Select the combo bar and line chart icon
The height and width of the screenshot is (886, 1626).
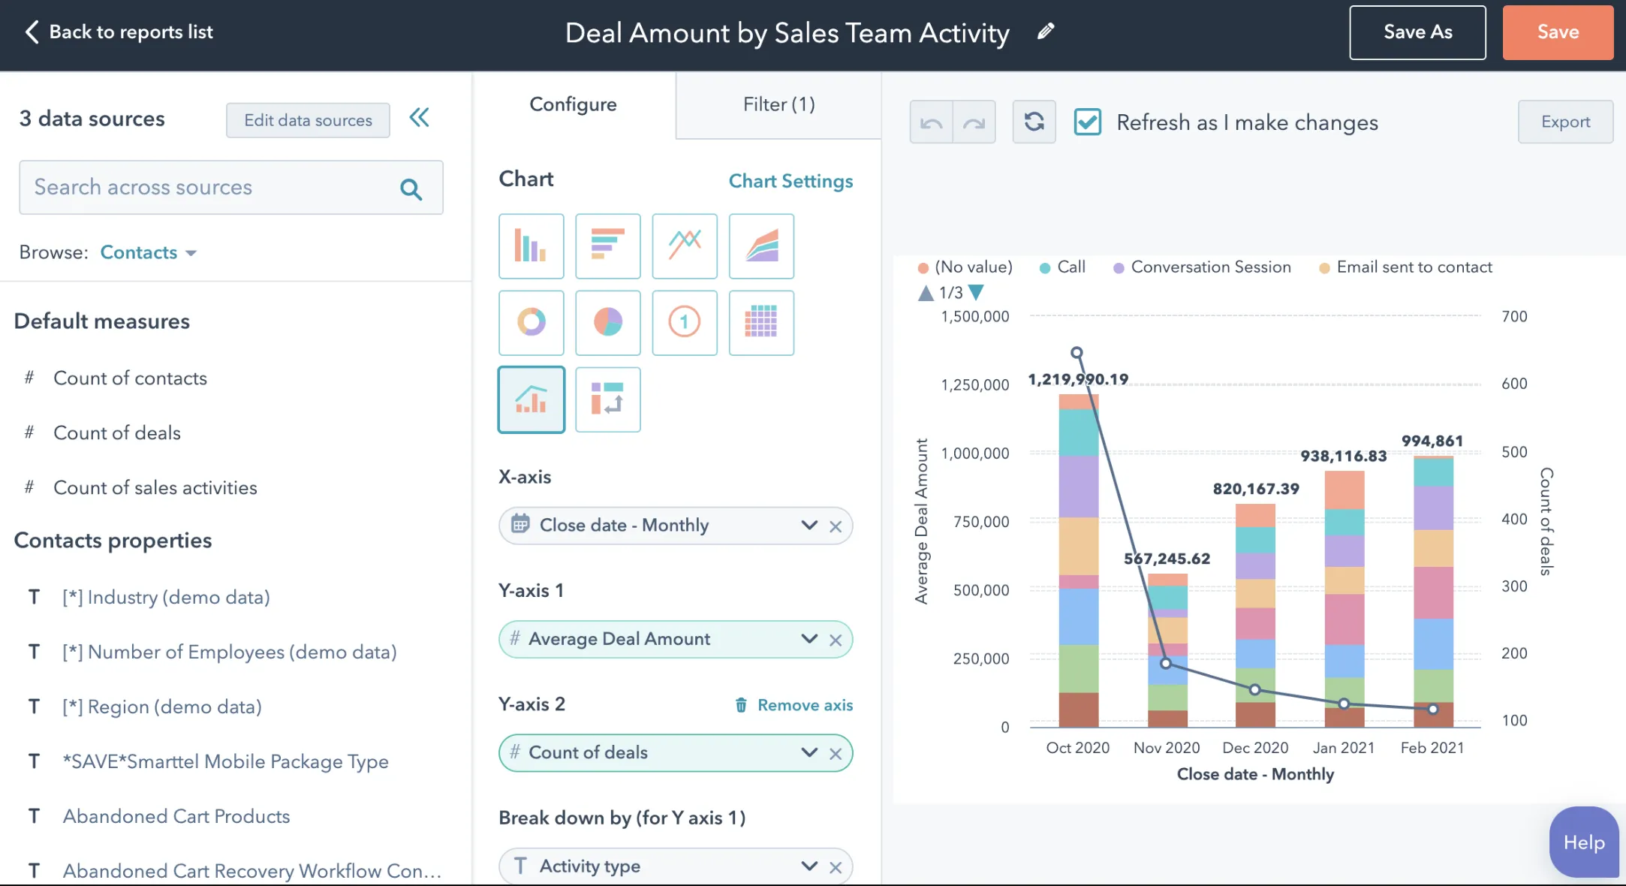click(529, 398)
